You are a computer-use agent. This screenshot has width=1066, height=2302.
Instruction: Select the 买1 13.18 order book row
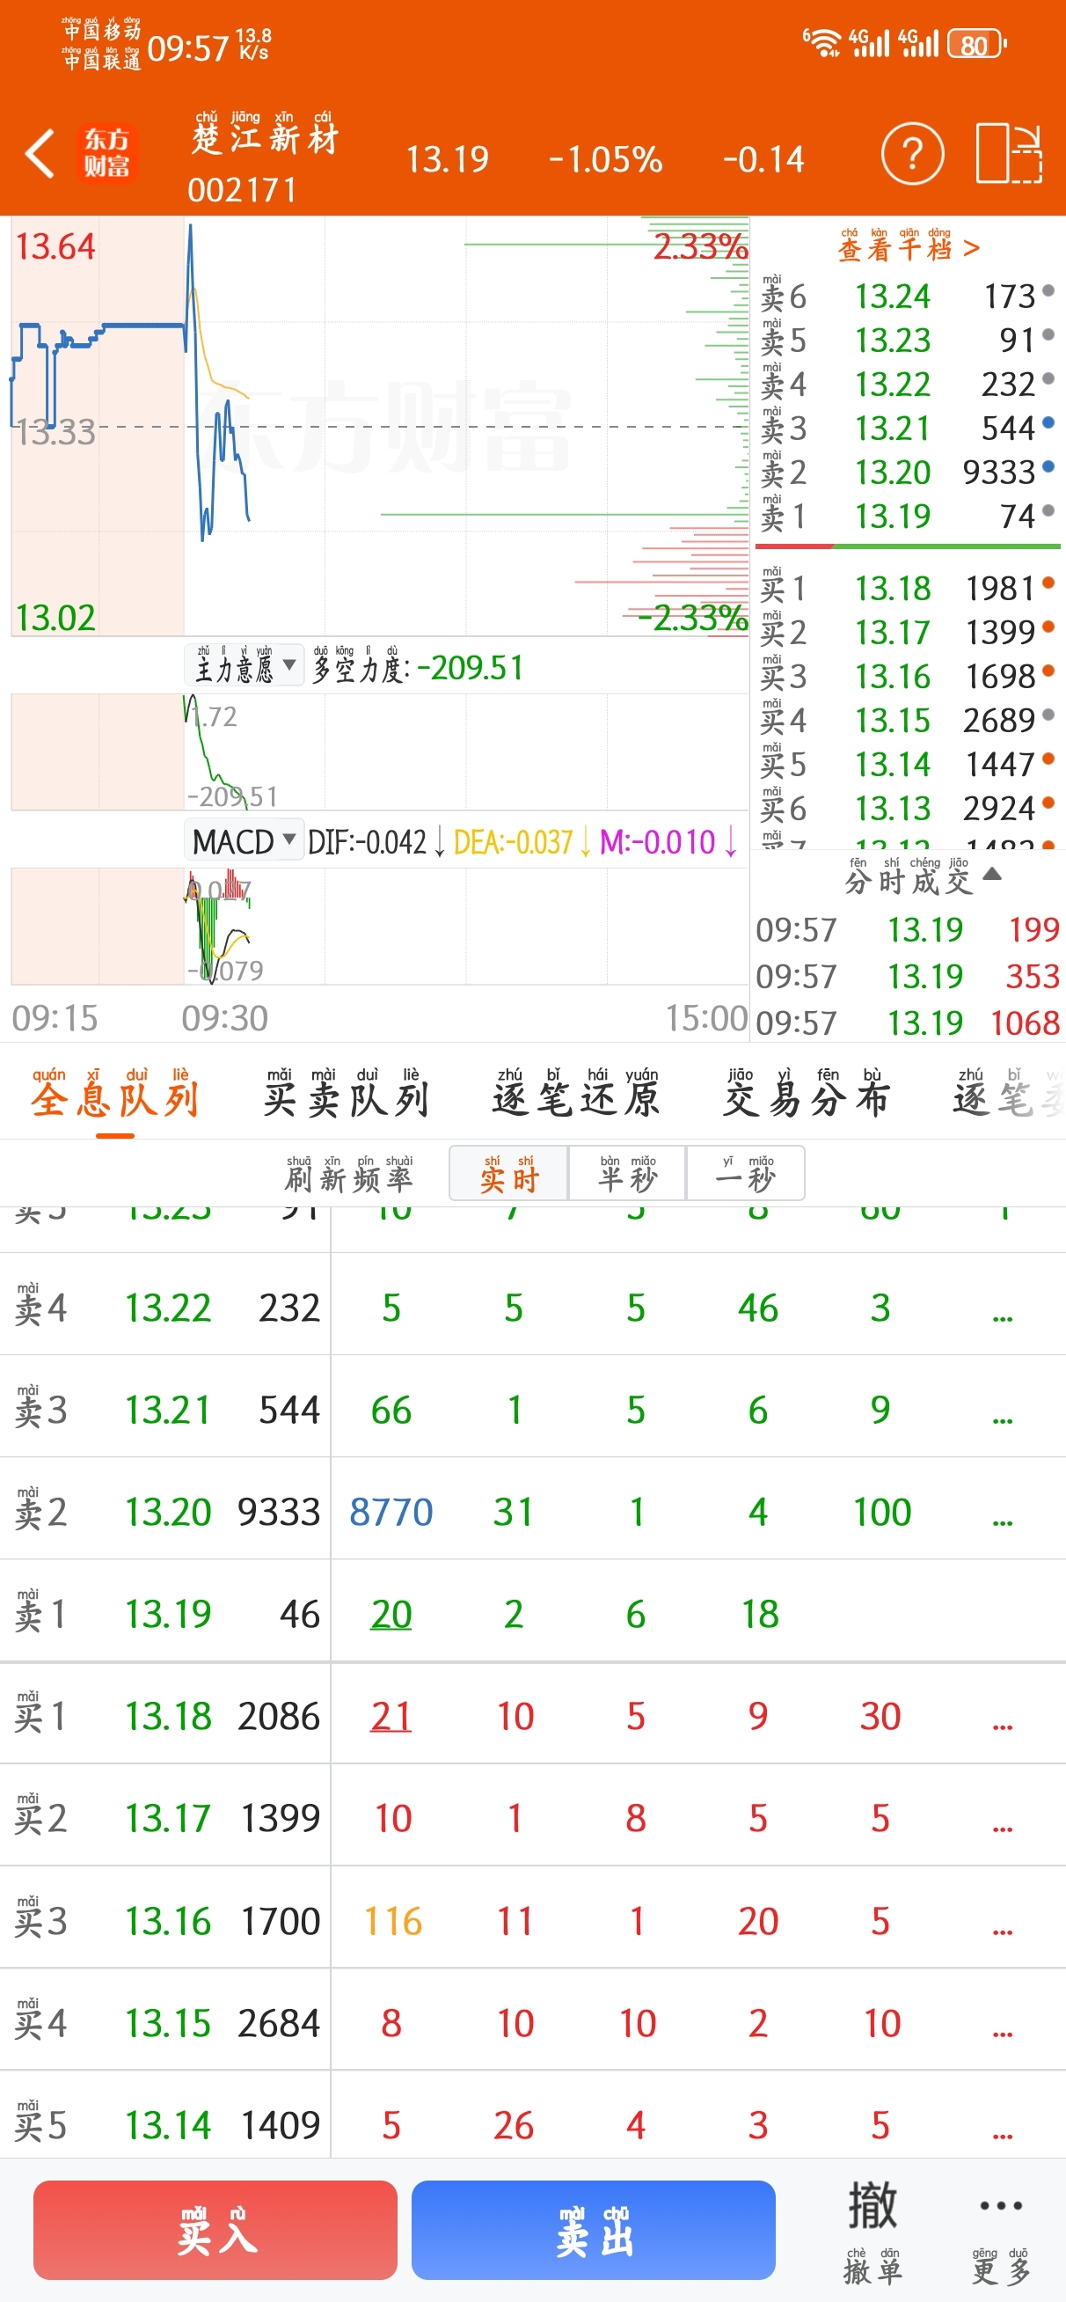click(908, 588)
